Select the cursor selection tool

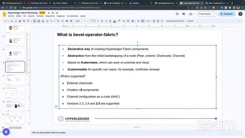pos(34,21)
